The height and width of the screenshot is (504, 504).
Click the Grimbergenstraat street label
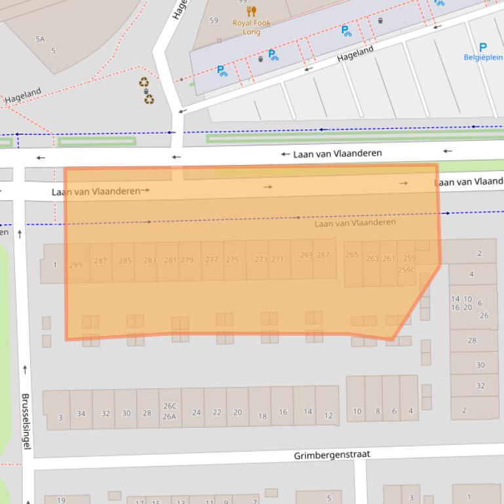[x=332, y=455]
